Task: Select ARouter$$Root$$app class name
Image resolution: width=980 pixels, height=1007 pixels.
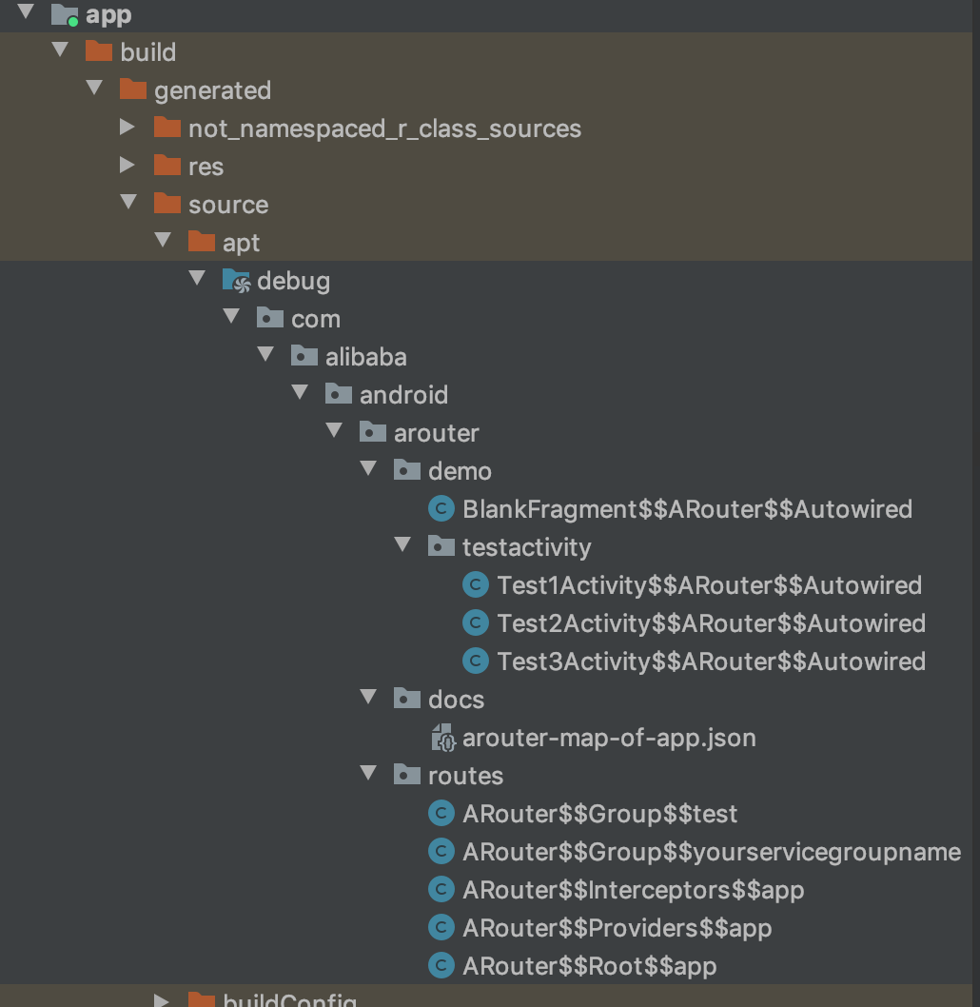Action: click(x=590, y=966)
